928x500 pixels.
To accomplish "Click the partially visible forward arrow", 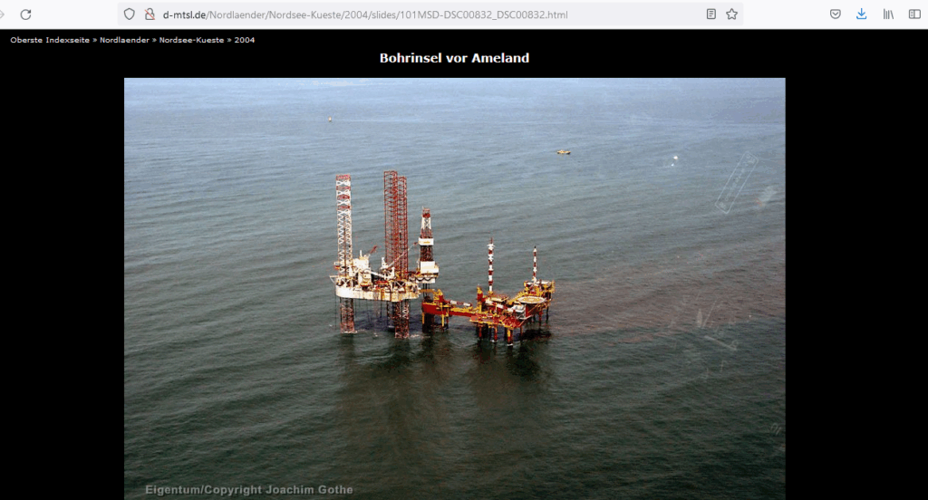I will pyautogui.click(x=3, y=14).
